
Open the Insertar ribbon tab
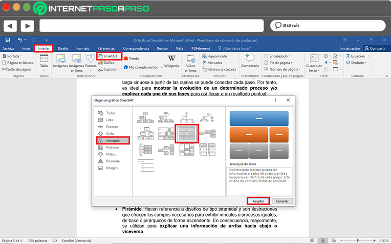[43, 48]
